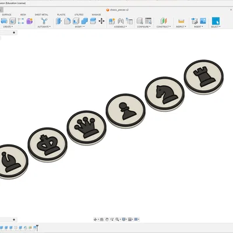Image resolution: width=233 pixels, height=233 pixels.
Task: Click the Zoom icon beside the Pan hand
Action: tap(112, 220)
